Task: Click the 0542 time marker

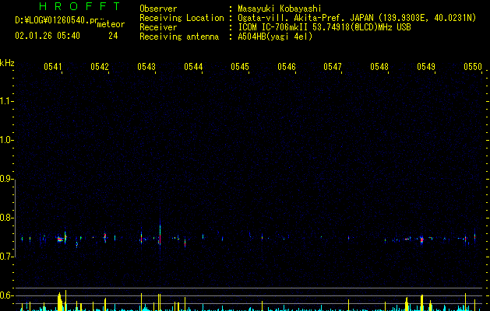Action: [100, 67]
